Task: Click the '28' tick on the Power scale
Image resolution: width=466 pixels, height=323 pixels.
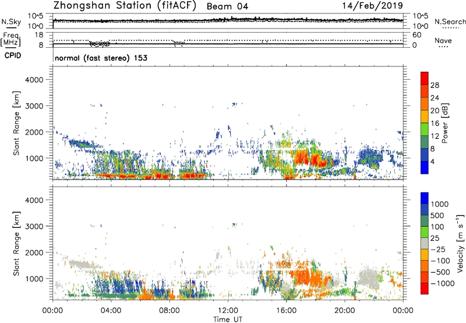Action: click(435, 85)
